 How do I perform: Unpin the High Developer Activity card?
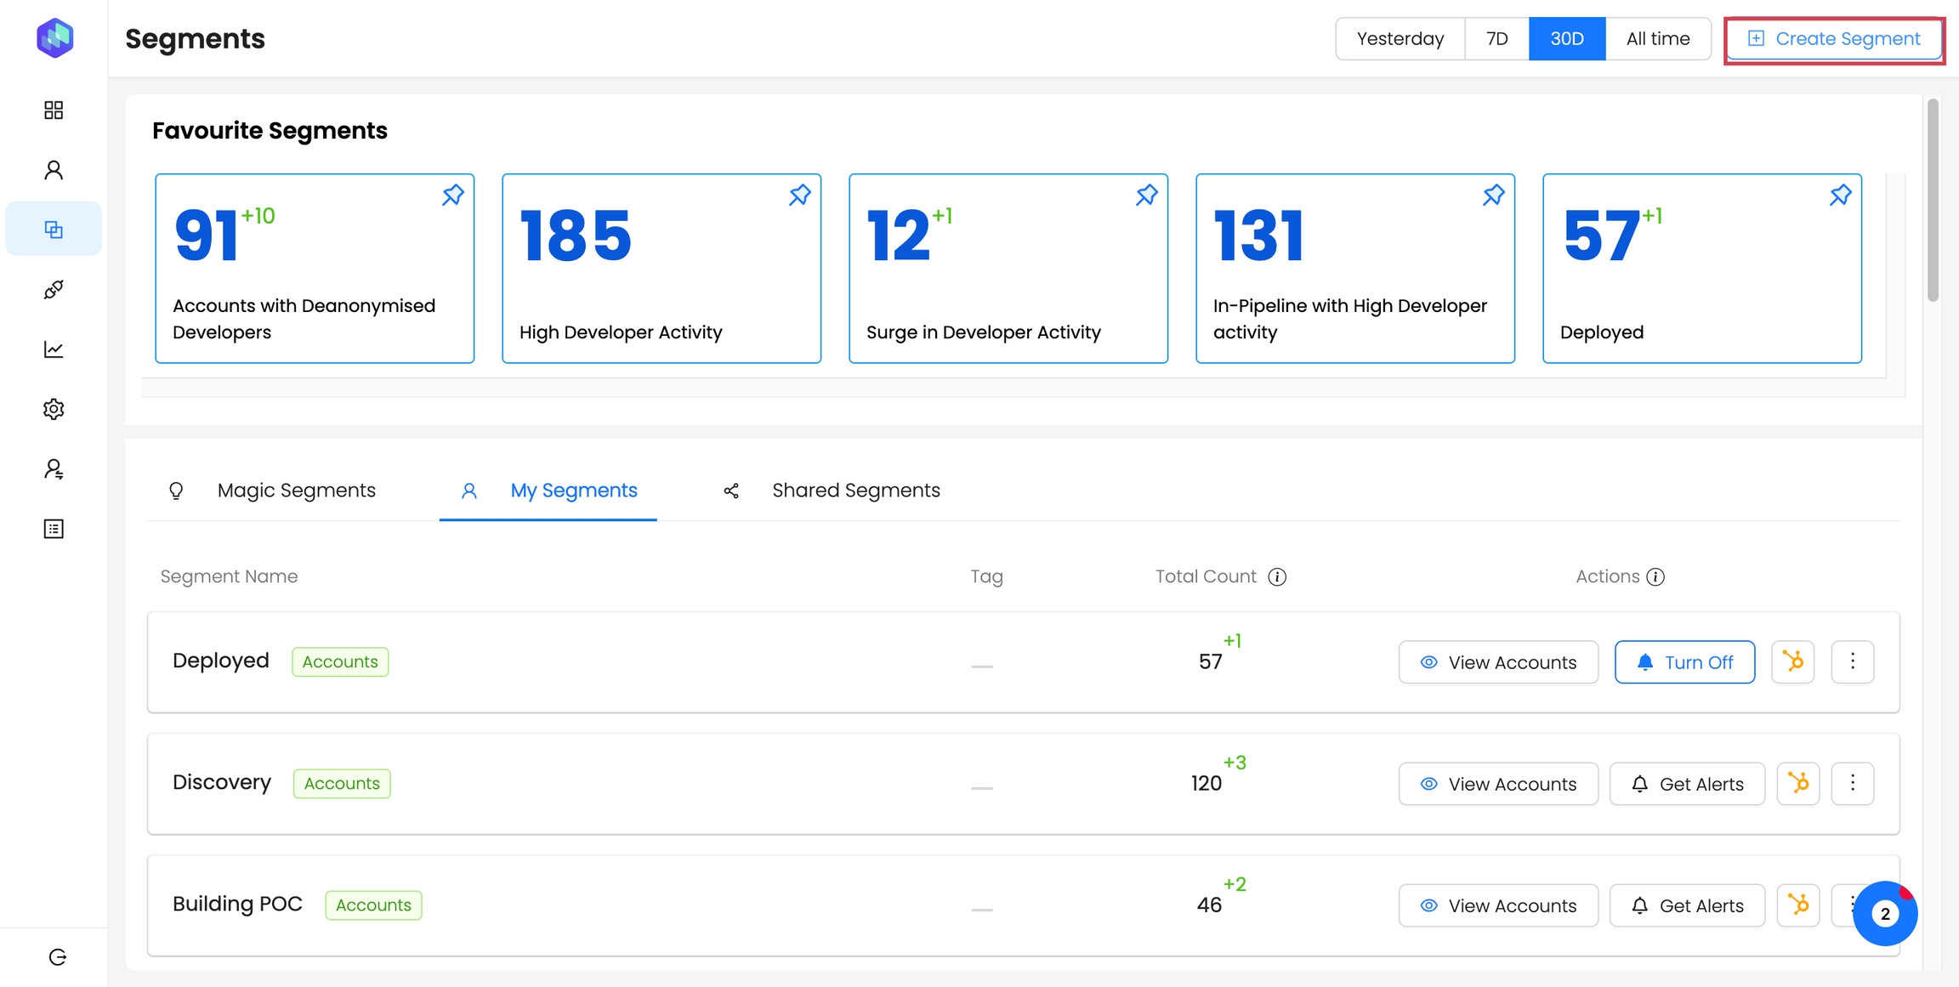click(x=799, y=196)
